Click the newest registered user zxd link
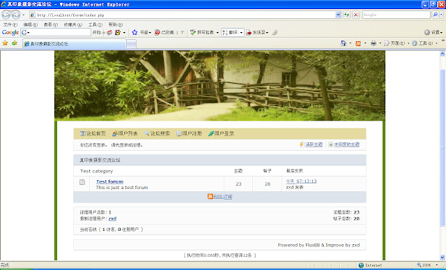The image size is (446, 270). coord(112,218)
